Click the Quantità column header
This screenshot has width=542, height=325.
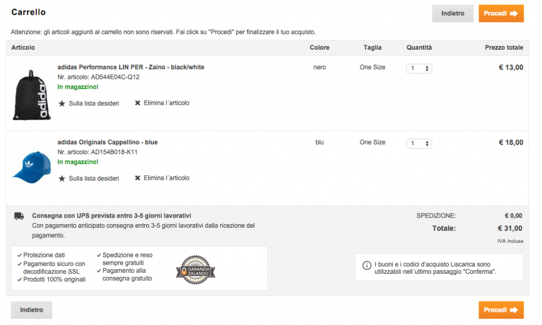[419, 48]
